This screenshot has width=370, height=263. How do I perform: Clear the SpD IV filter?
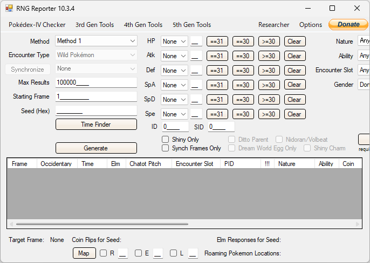(x=294, y=100)
